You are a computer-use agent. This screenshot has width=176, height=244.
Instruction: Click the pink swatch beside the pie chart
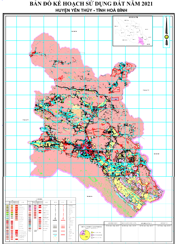pos(92,235)
